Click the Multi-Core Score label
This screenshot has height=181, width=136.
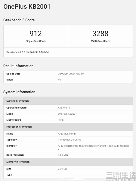[100, 41]
